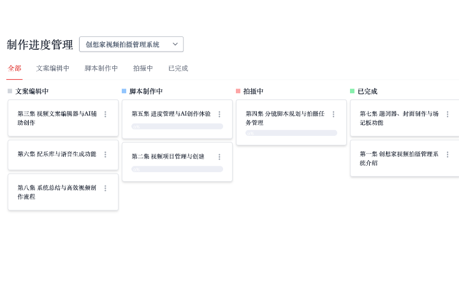This screenshot has height=287, width=459.
Task: Select the 全部 tab
Action: tap(14, 68)
